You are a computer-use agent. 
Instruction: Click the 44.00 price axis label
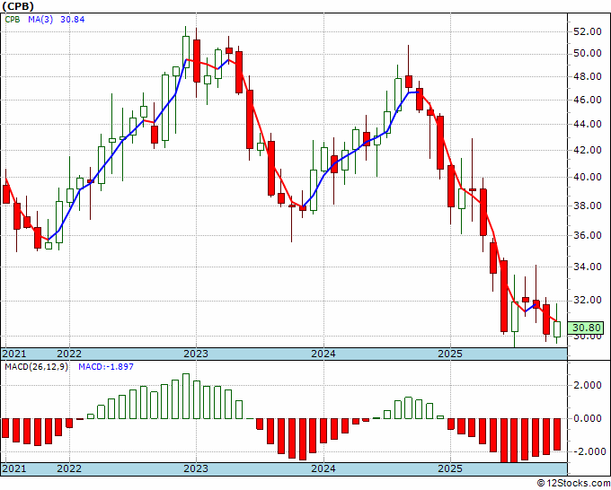[x=587, y=125]
